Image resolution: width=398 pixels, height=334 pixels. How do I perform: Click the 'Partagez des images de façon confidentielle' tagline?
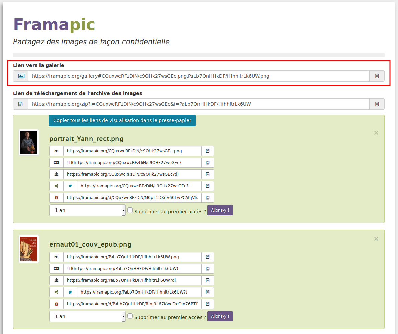tap(91, 41)
